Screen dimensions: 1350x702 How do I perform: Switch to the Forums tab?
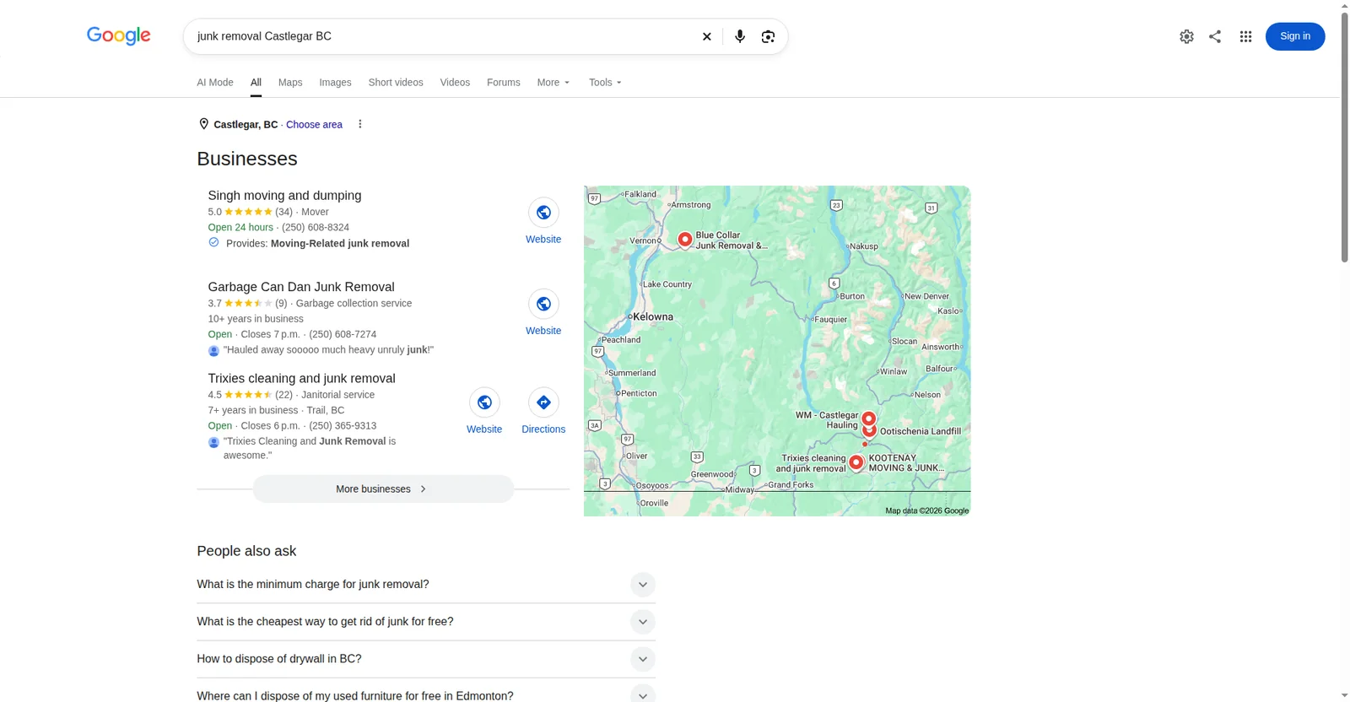(x=504, y=83)
